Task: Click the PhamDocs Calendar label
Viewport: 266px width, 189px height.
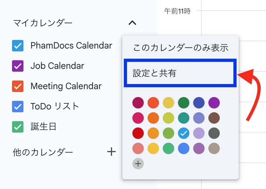Action: click(x=71, y=46)
